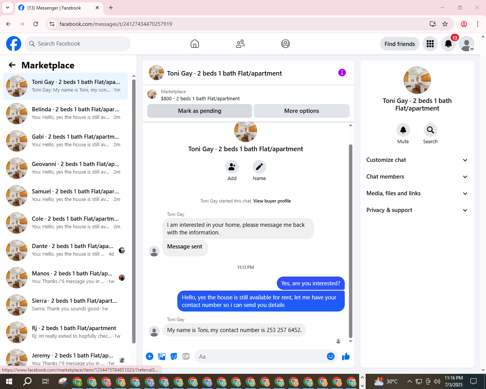The image size is (486, 389).
Task: Click Mark as pending button
Action: click(200, 111)
